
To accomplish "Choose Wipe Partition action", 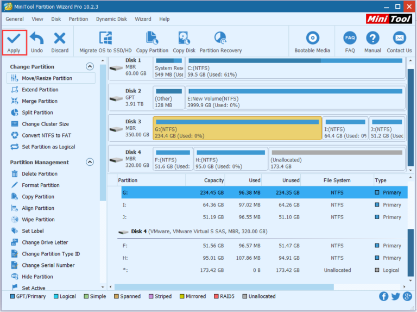I will coord(38,220).
